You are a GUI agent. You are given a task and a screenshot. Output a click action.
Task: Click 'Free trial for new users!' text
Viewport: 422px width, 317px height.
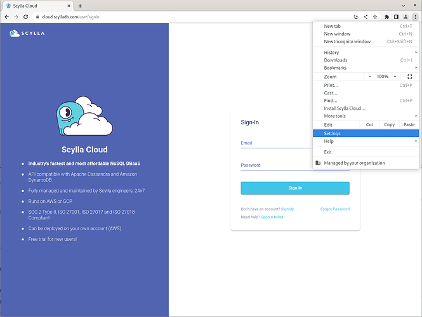(x=53, y=239)
